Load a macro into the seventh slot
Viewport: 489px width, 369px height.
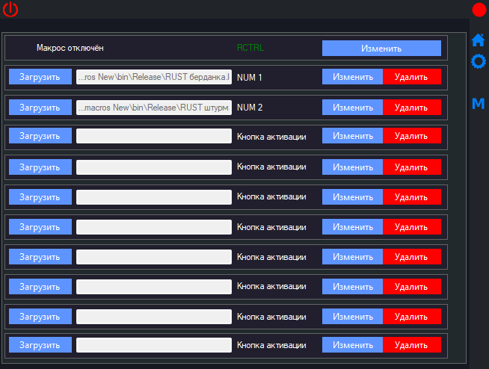pos(40,256)
